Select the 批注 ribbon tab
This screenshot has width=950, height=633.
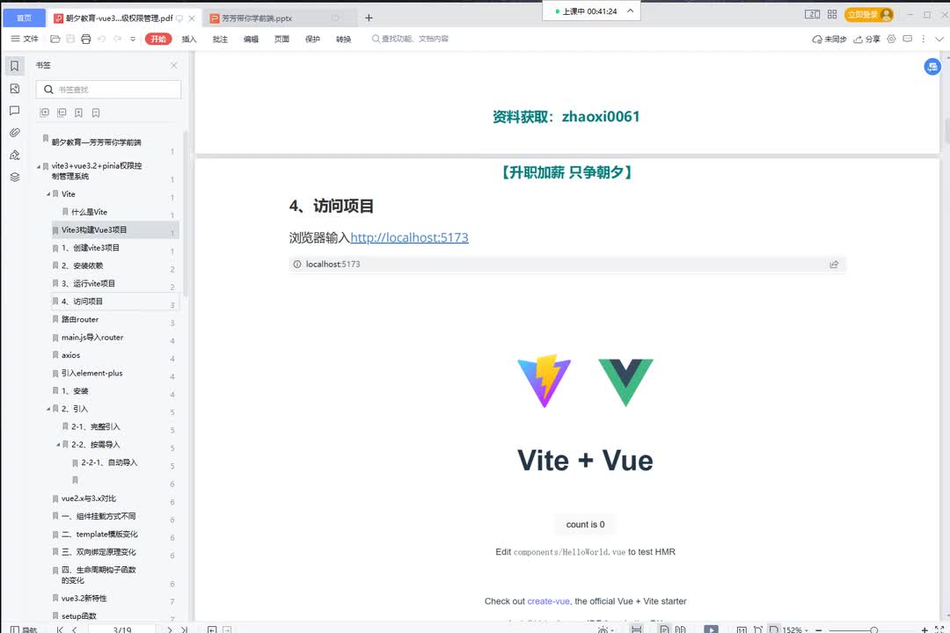click(220, 39)
